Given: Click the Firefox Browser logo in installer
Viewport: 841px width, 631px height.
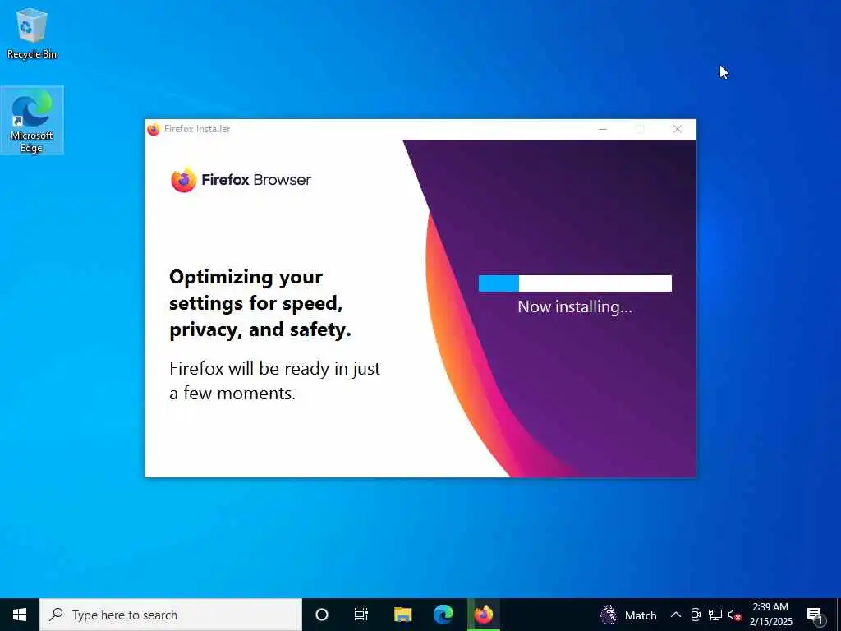Looking at the screenshot, I should (x=241, y=180).
